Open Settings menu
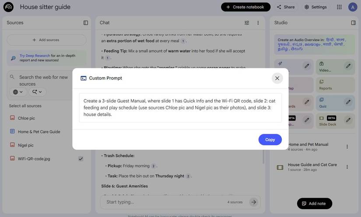This screenshot has width=361, height=217. (x=315, y=7)
